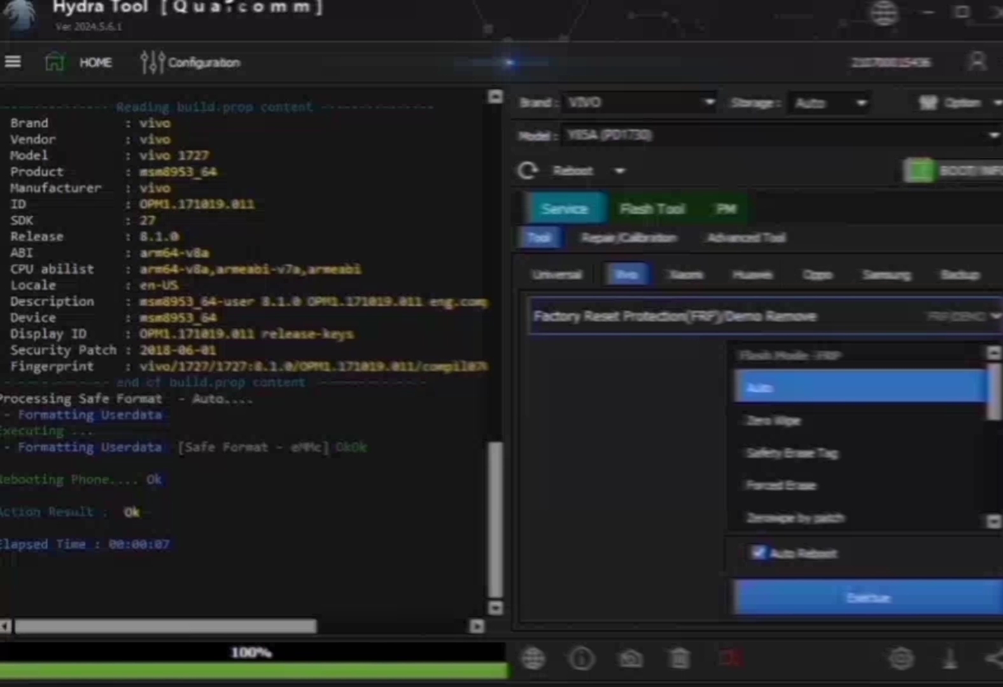Click the download arrow icon at bottom

(950, 658)
